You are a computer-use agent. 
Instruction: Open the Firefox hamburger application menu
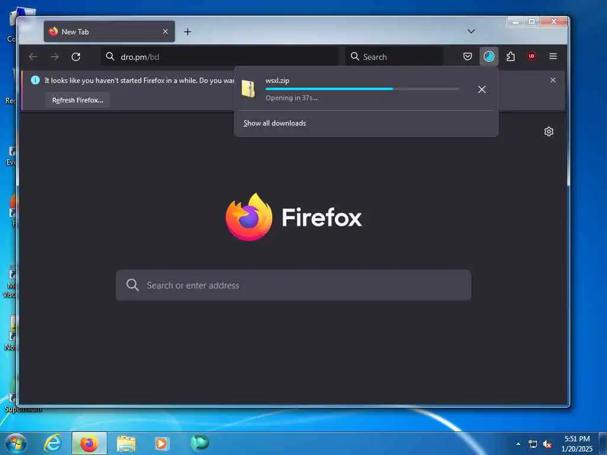(x=553, y=56)
